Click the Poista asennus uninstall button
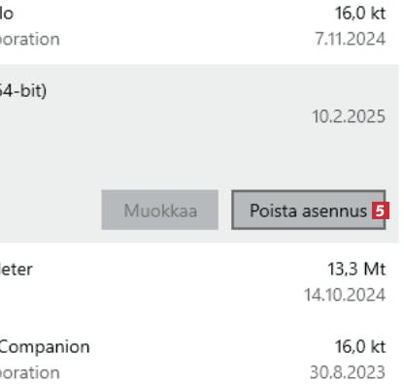404x384 pixels. click(x=308, y=210)
